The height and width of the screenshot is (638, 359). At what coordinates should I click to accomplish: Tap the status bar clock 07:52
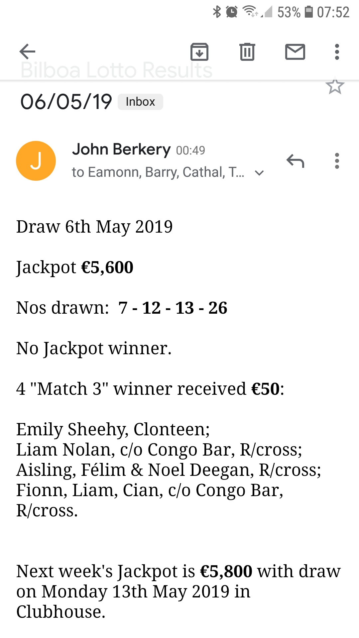(x=333, y=12)
